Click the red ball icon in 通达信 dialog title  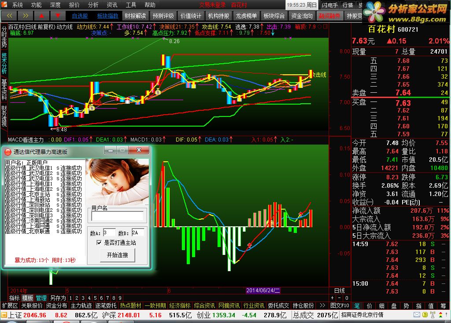point(8,152)
